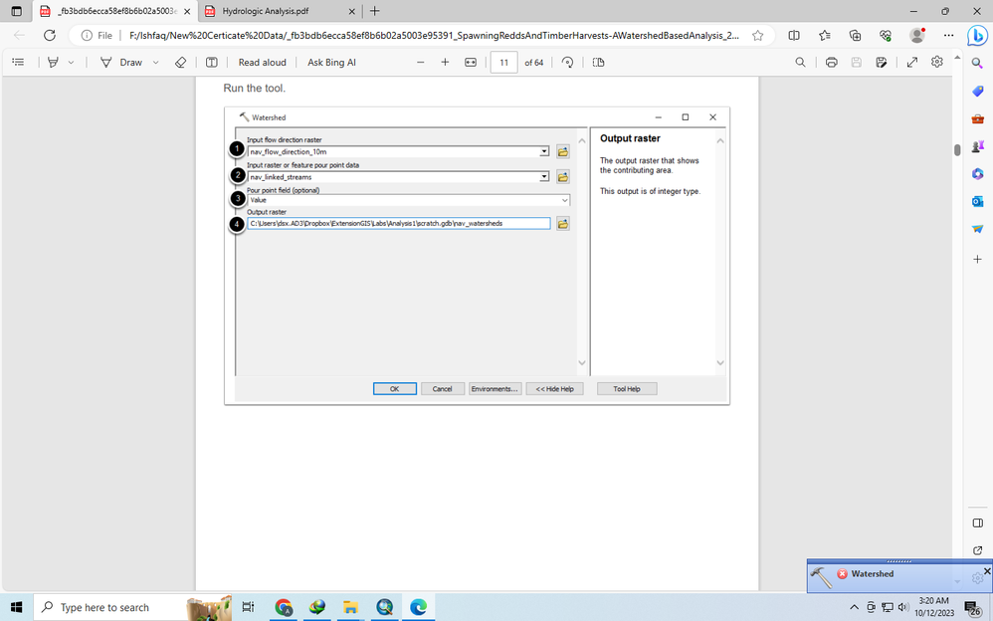
Task: Zoom out with the minus button
Action: point(421,62)
